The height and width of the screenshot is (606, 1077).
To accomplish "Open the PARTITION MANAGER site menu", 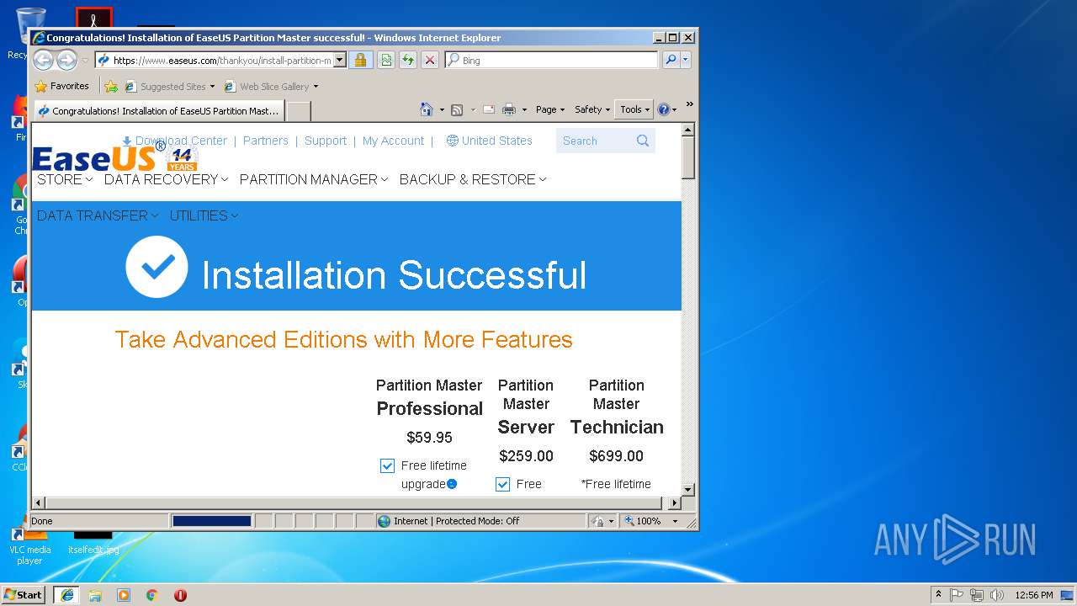I will (314, 179).
